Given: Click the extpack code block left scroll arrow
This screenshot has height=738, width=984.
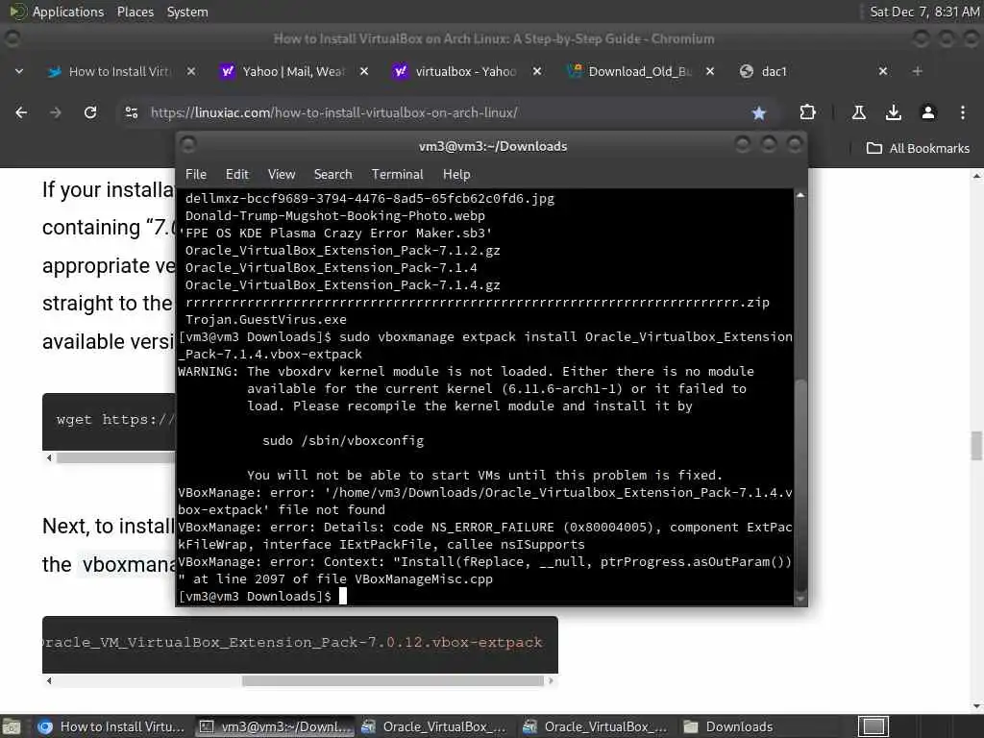Looking at the screenshot, I should point(49,681).
